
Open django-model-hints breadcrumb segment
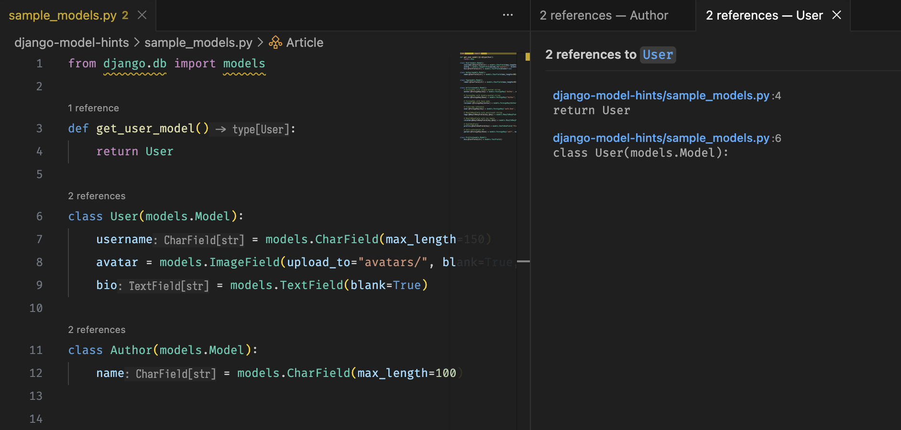tap(72, 43)
